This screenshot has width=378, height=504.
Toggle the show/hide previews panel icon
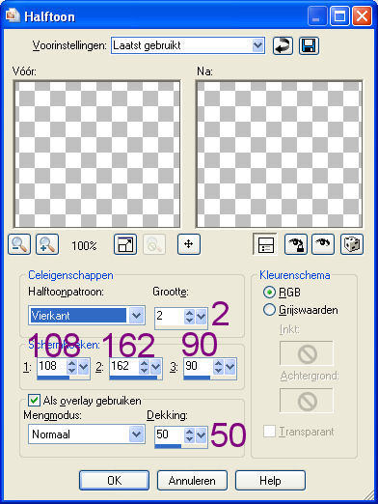tap(265, 244)
